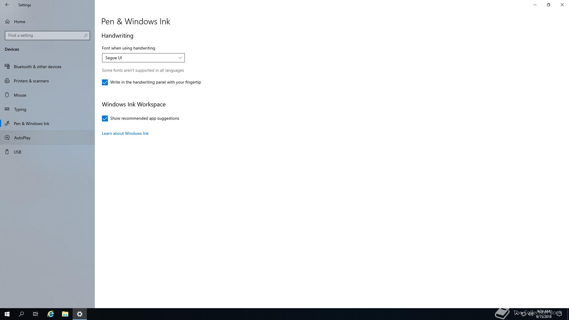Open taskbar search magnifier

(21, 314)
